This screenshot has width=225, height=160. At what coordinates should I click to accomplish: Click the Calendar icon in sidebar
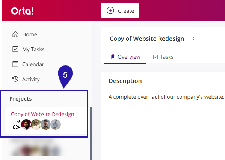tap(15, 64)
